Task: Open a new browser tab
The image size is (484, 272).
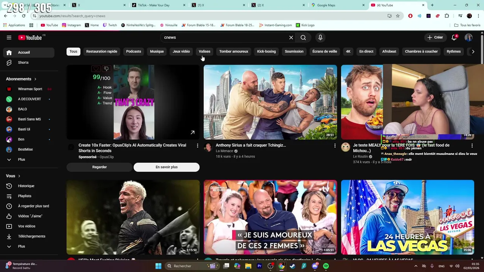Action: pyautogui.click(x=432, y=5)
